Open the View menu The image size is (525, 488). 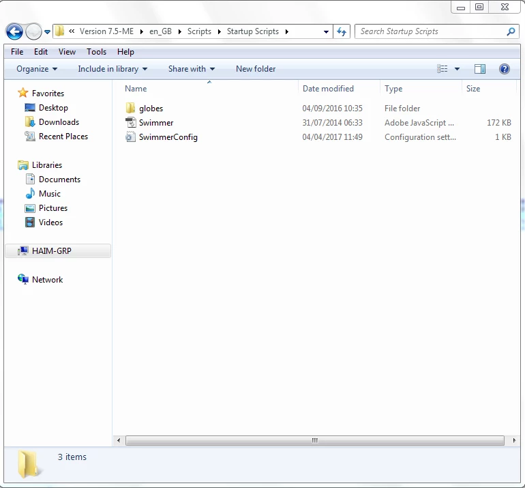pos(67,52)
